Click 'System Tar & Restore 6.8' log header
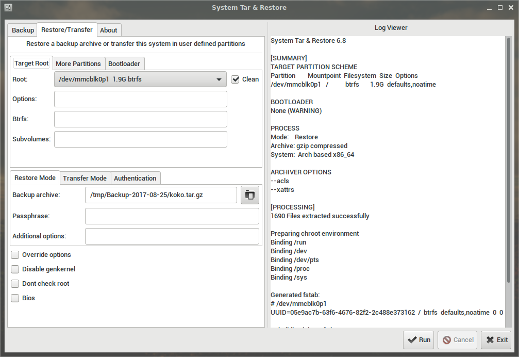The width and height of the screenshot is (519, 357). pos(308,41)
